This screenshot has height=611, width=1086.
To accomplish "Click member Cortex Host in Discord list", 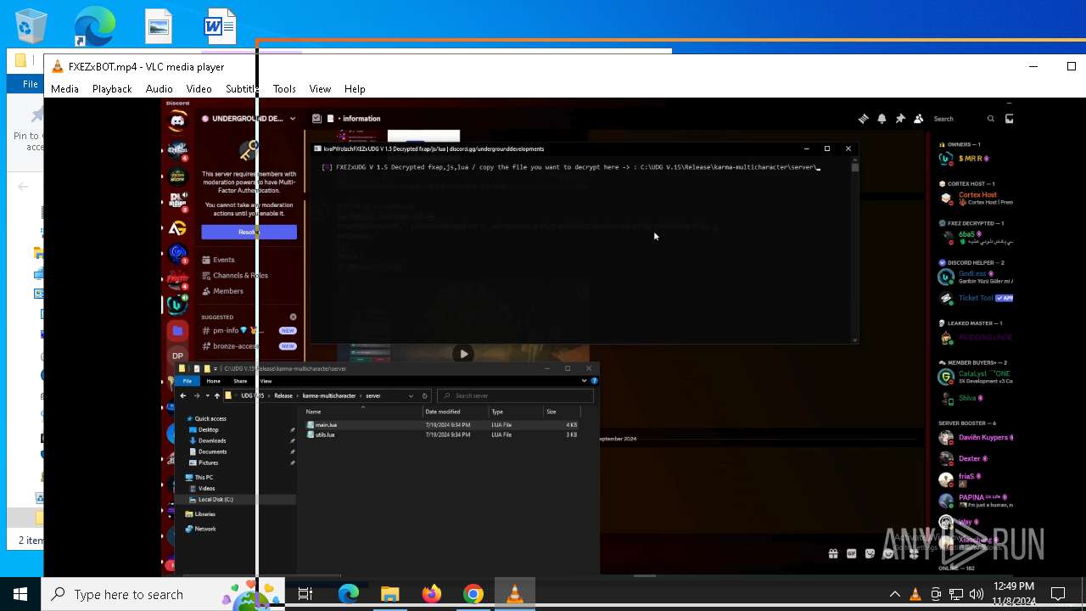I will click(976, 198).
